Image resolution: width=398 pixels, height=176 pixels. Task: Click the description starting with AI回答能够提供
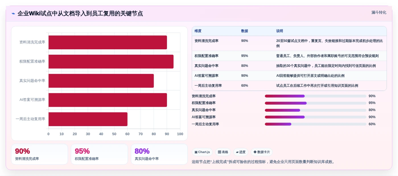click(x=310, y=76)
